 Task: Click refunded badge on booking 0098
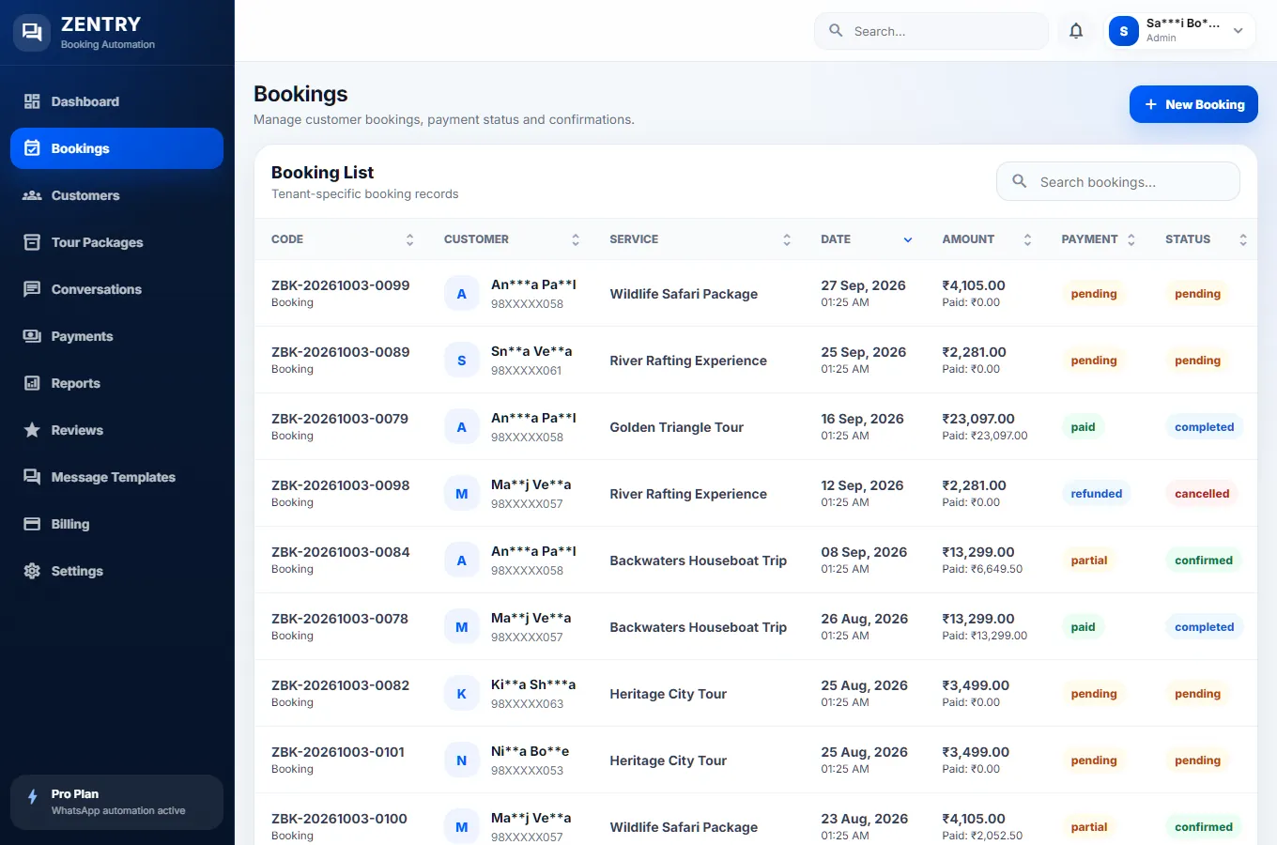click(1097, 494)
